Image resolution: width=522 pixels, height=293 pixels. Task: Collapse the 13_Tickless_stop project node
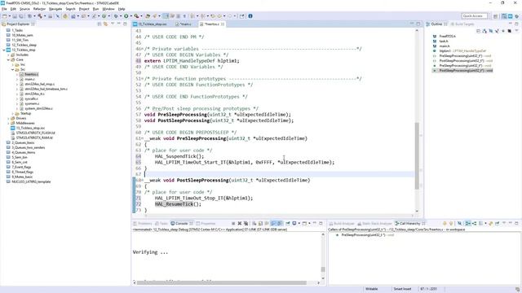(x=4, y=50)
